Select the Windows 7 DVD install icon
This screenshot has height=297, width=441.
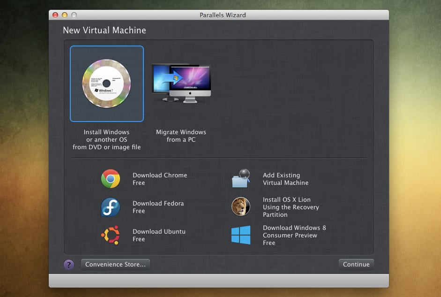[x=106, y=84]
